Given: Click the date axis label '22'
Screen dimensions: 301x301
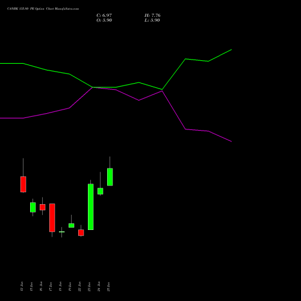Looking at the screenshot, I should pos(79,287).
